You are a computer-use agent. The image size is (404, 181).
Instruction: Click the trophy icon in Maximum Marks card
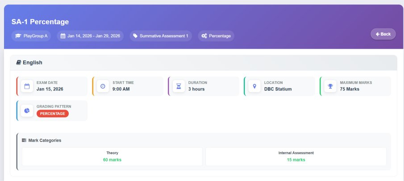[330, 86]
